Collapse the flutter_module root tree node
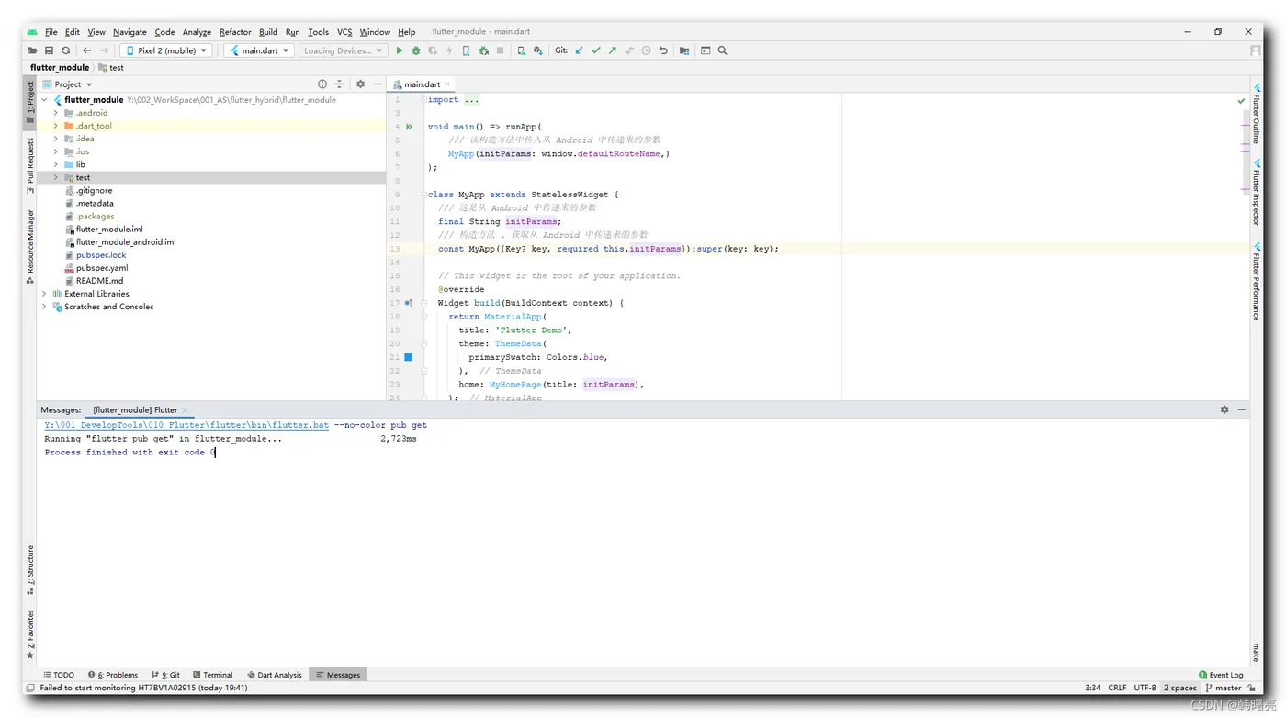Viewport: 1286px width, 717px height. point(44,100)
